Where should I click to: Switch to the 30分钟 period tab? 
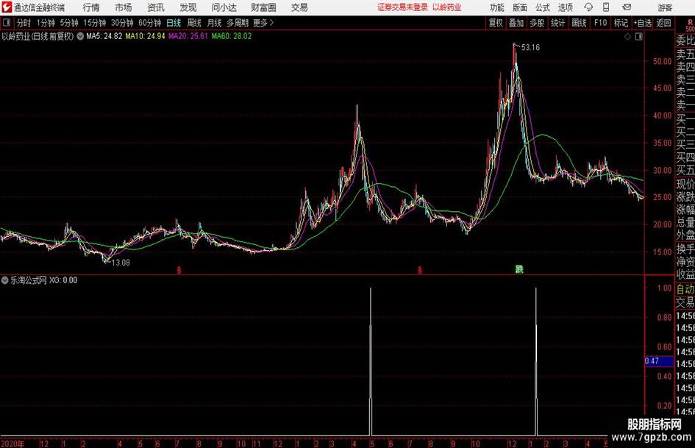click(122, 23)
